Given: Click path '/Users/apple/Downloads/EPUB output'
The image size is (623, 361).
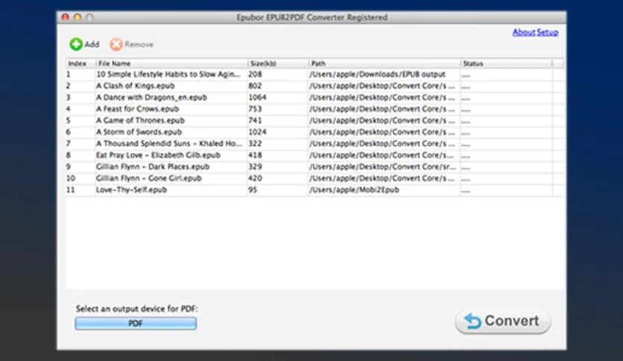Looking at the screenshot, I should pos(378,75).
